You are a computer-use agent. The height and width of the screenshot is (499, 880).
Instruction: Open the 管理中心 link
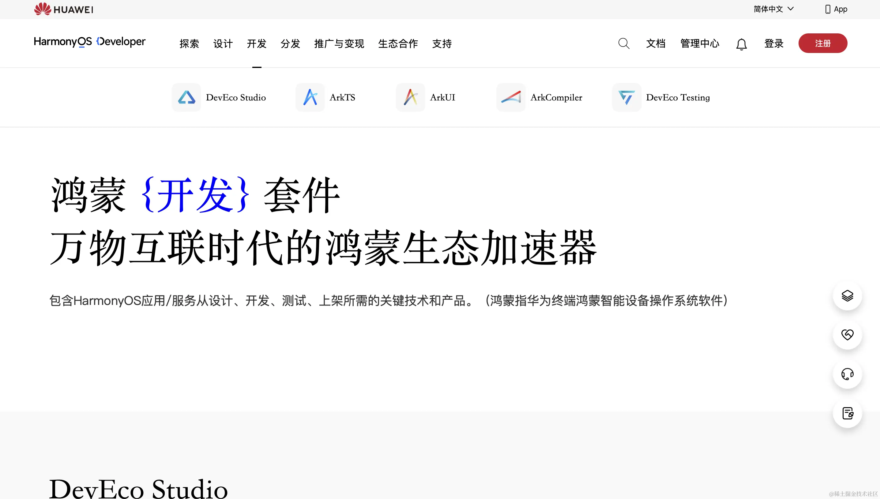click(x=700, y=43)
